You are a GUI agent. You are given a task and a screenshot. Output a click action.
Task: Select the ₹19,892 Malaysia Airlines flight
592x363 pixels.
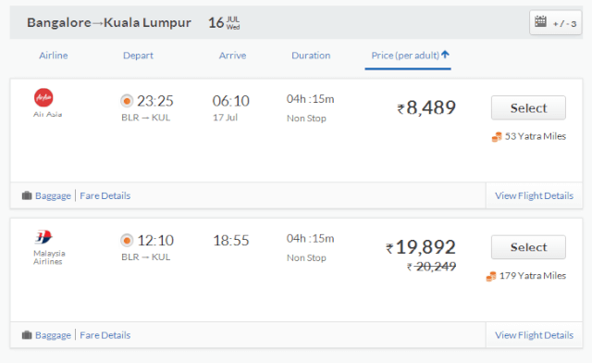click(x=528, y=247)
